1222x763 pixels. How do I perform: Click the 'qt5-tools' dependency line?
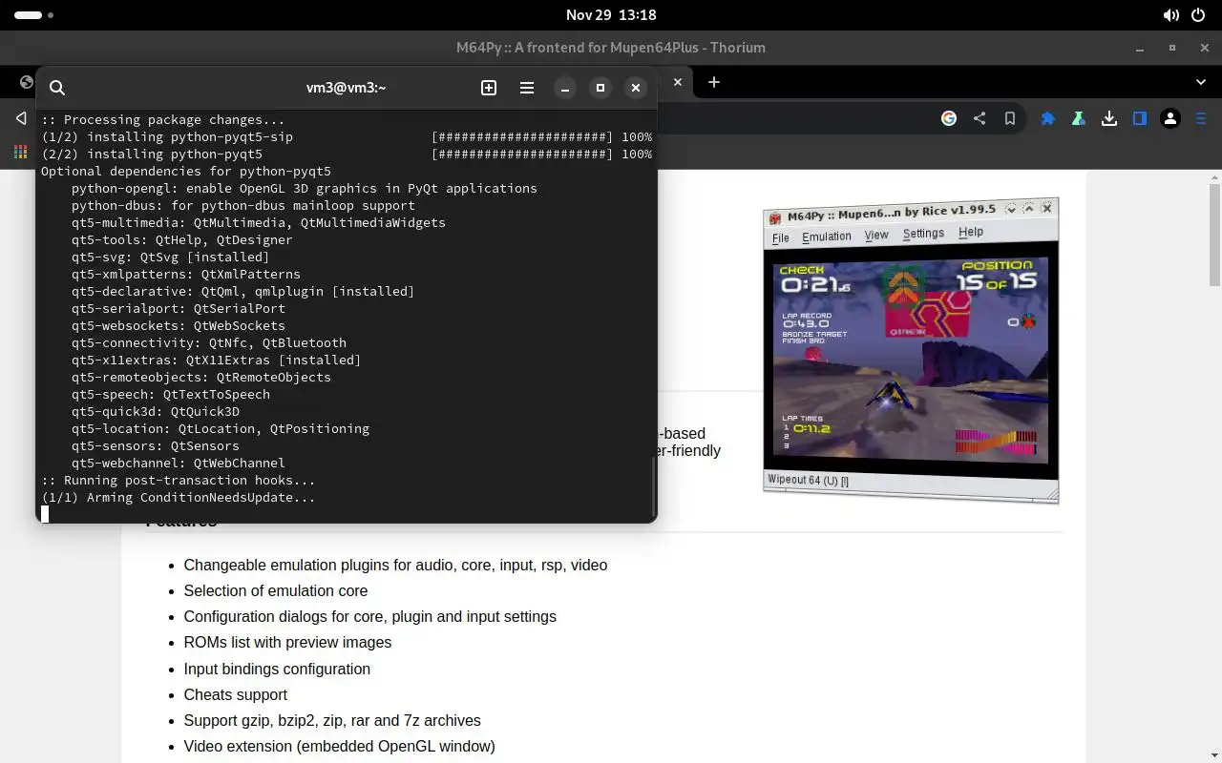[x=182, y=239]
